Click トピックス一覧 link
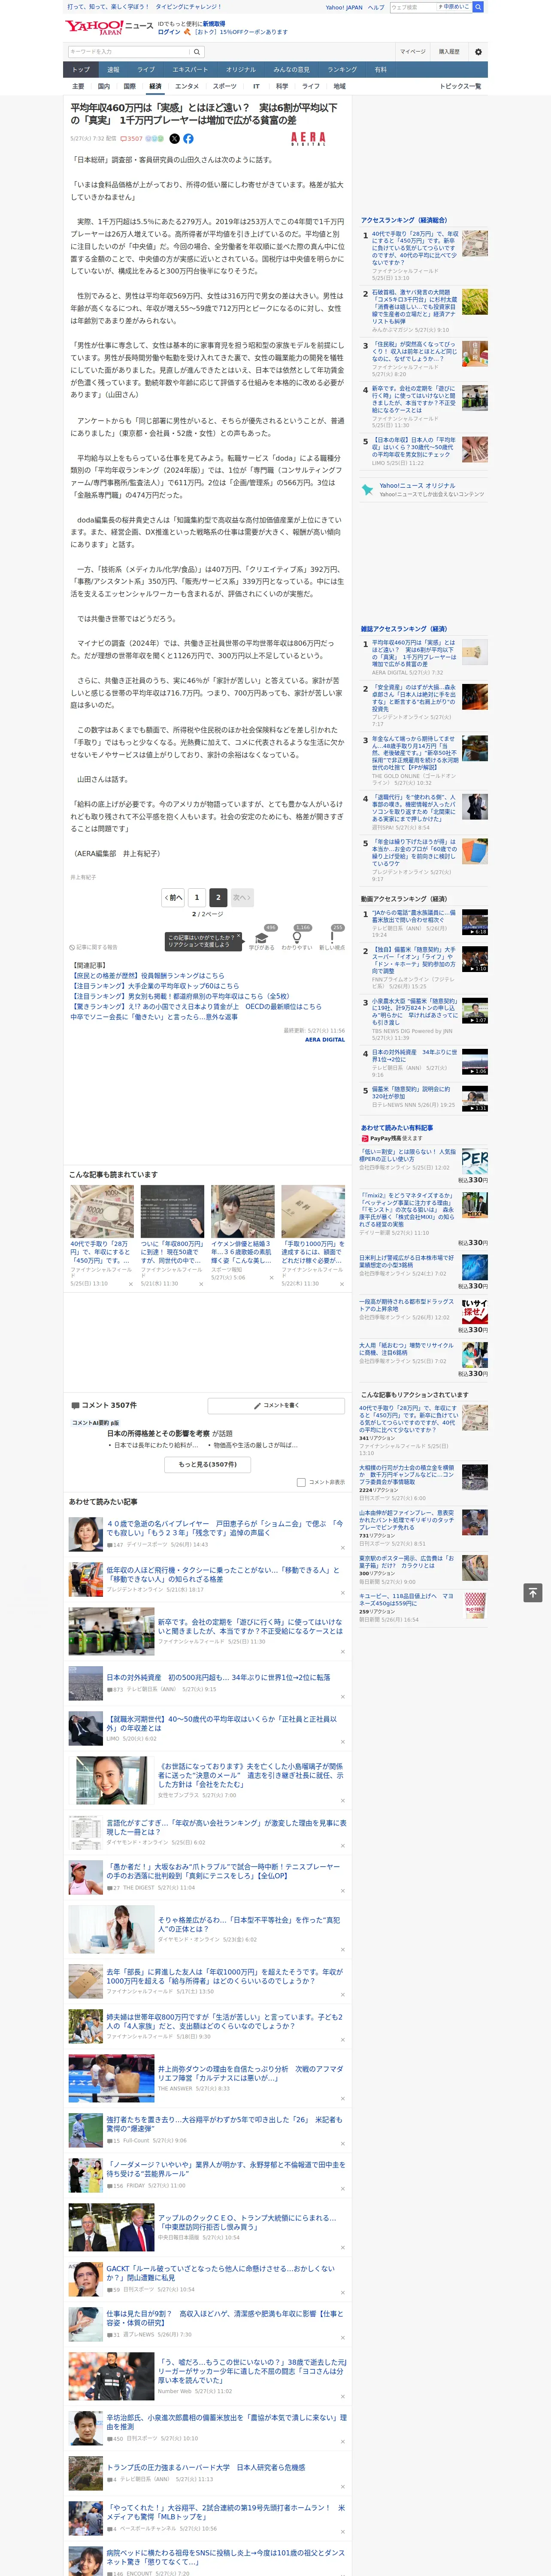The width and height of the screenshot is (551, 2576). [x=460, y=86]
